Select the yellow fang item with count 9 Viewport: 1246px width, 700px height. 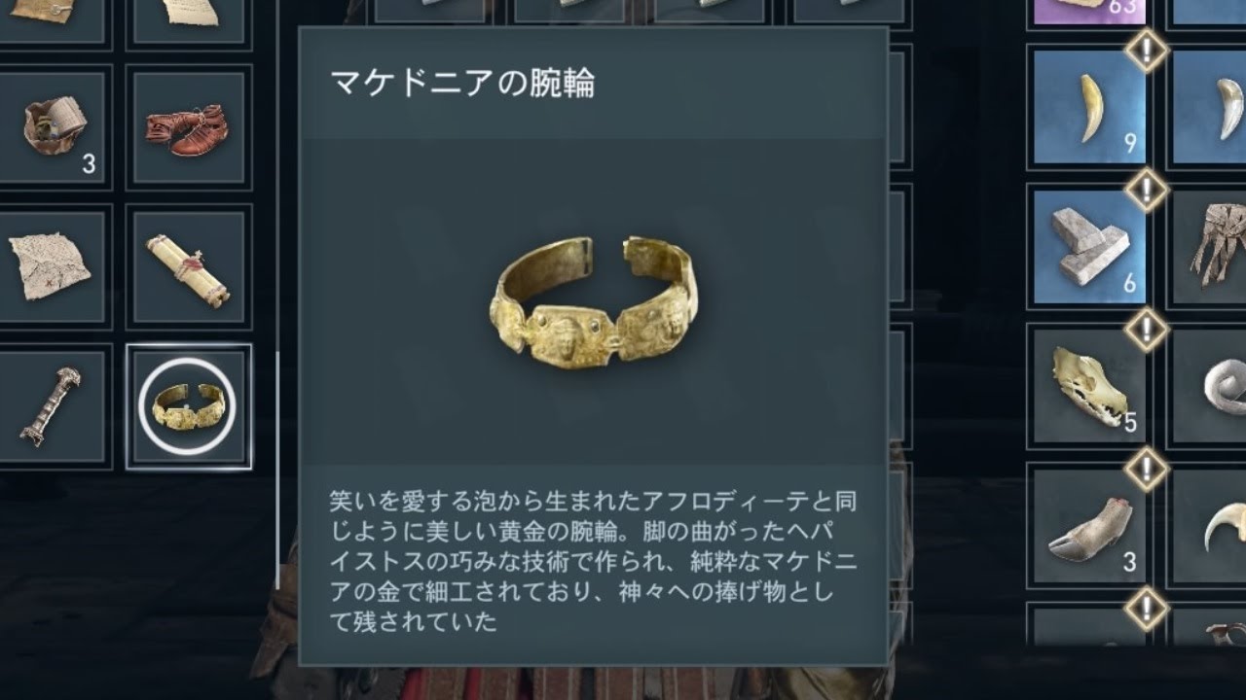[x=1089, y=107]
